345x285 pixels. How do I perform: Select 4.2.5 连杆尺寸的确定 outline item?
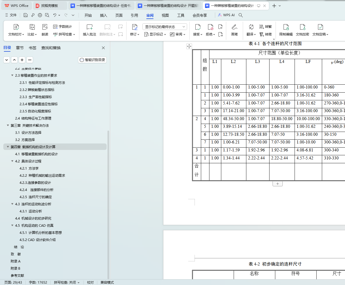(x=36, y=197)
